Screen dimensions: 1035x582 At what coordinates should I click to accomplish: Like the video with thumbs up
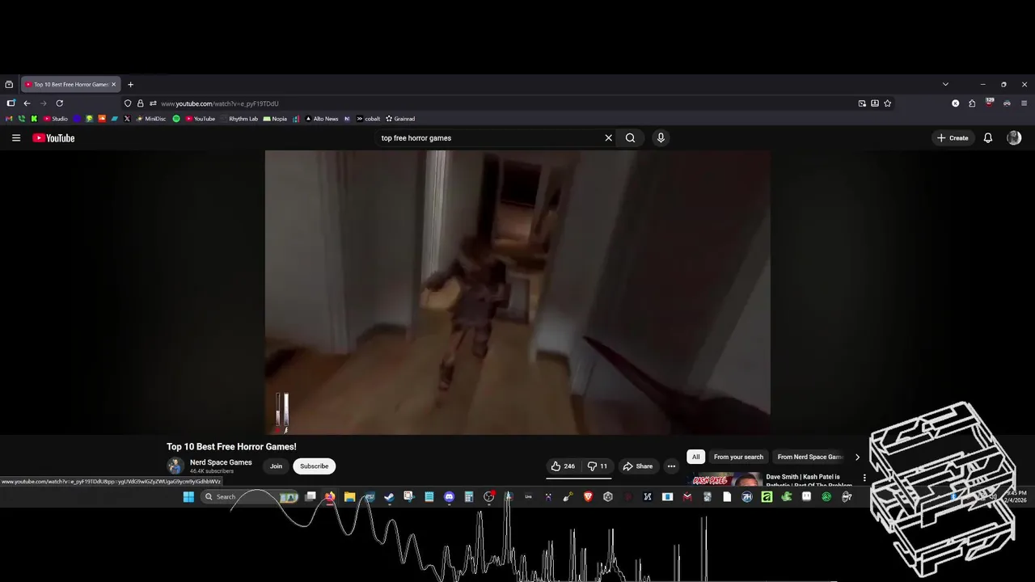click(563, 466)
